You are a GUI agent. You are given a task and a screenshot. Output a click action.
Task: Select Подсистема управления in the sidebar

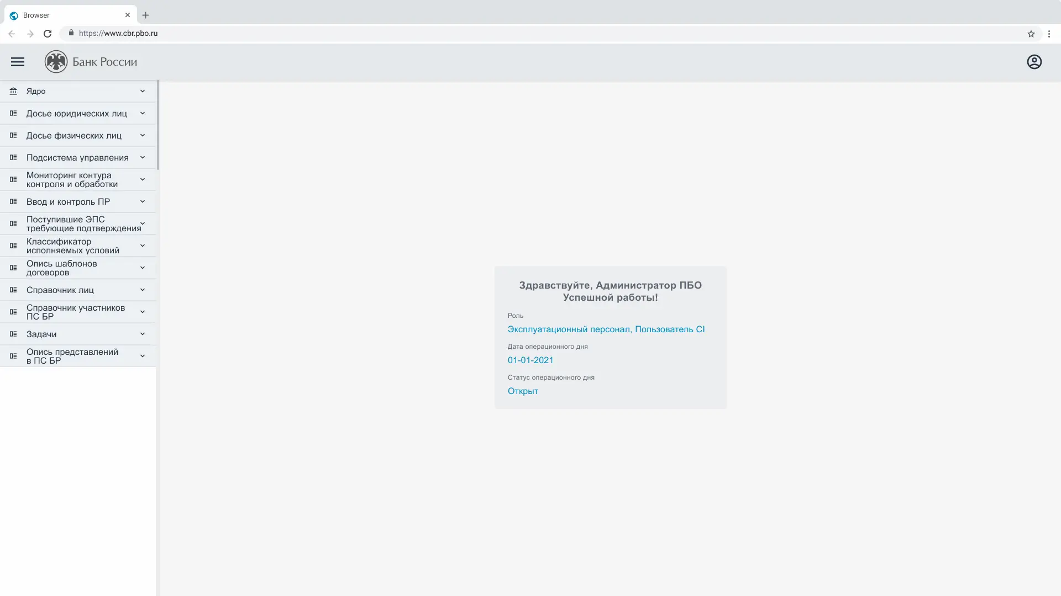pyautogui.click(x=77, y=157)
